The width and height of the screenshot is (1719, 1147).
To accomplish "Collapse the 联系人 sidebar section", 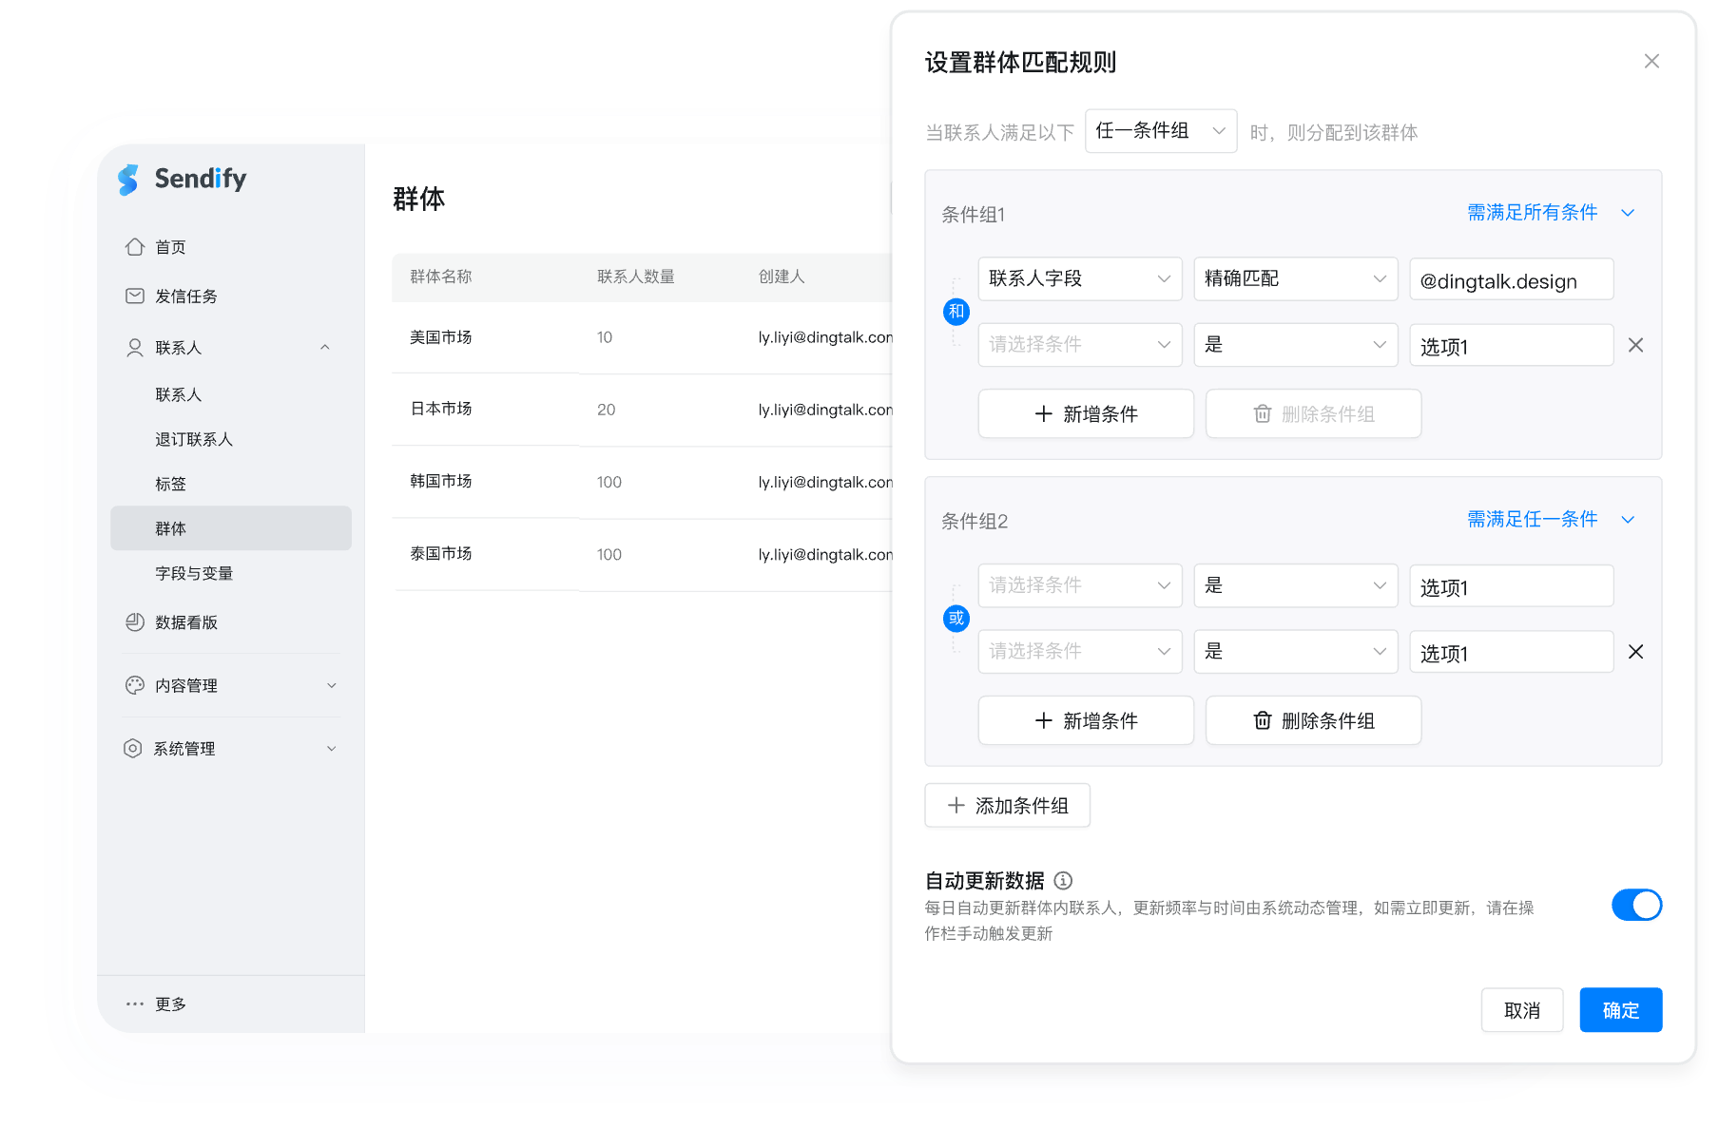I will [325, 348].
